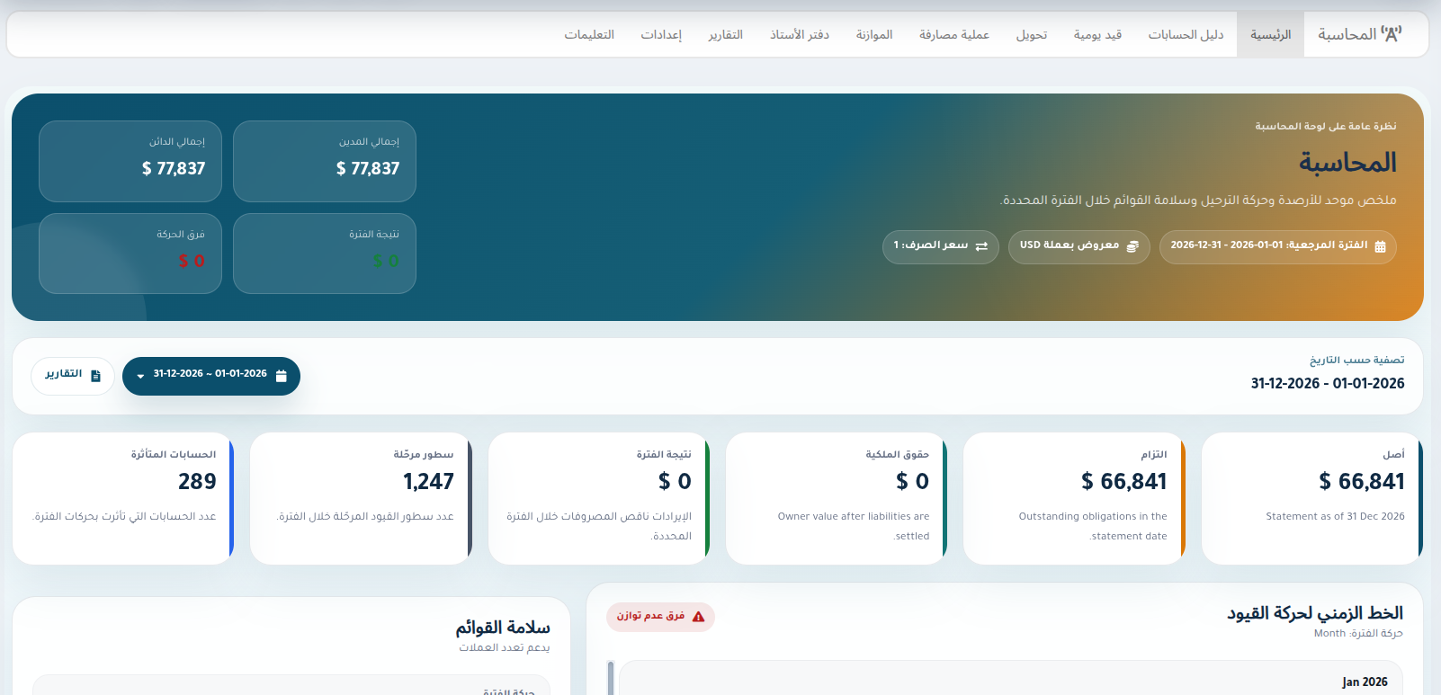This screenshot has width=1441, height=695.
Task: Open the 31-12-2026 ~ 01-01-2026 date picker
Action: tap(210, 375)
